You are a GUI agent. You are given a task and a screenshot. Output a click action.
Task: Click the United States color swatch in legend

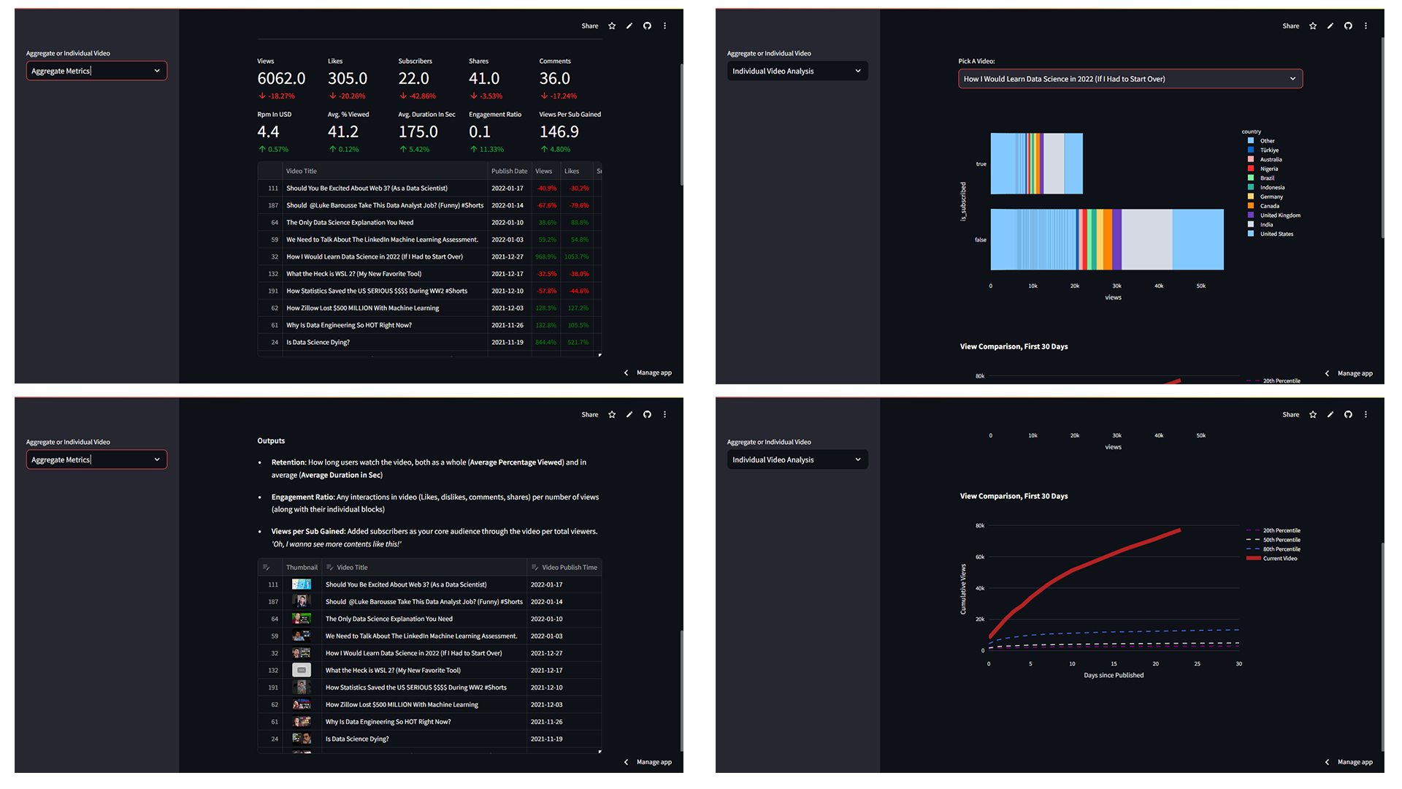[1251, 235]
